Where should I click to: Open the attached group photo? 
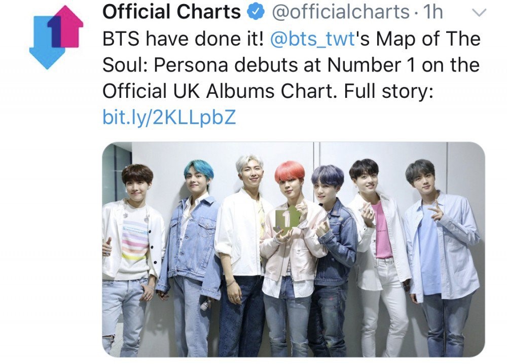coord(293,249)
